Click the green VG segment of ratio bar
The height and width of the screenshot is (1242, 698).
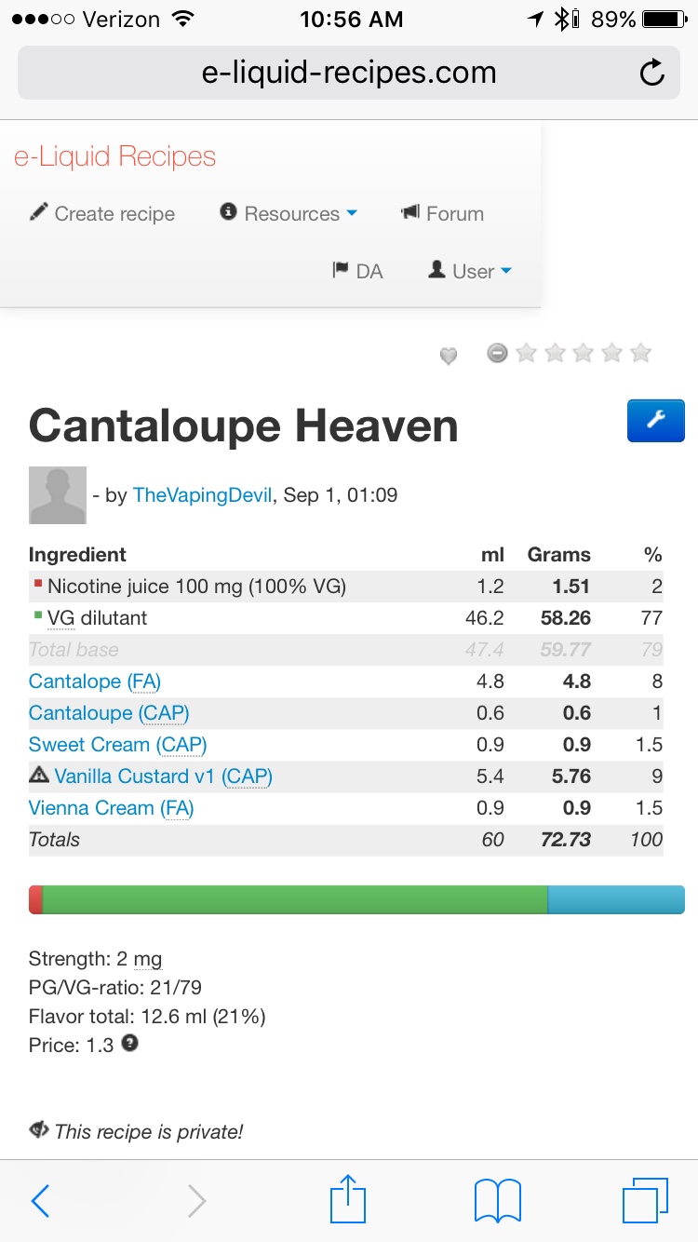click(295, 900)
